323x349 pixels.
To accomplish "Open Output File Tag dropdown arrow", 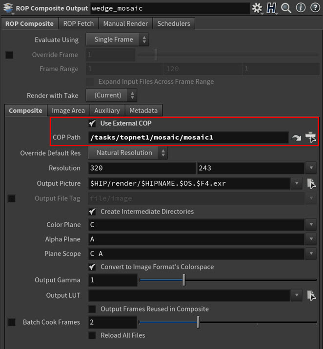I will click(x=311, y=198).
